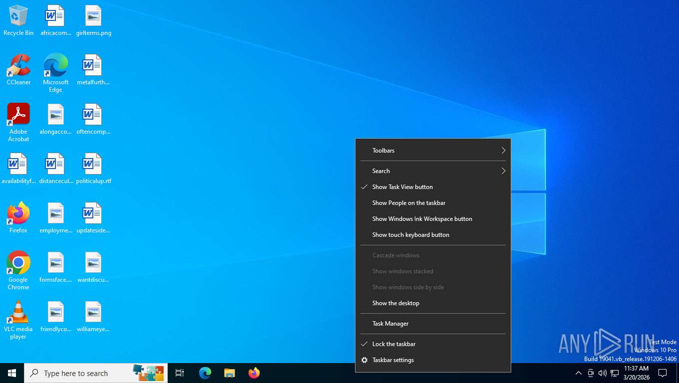Select the oftencomp... Word document icon
679x383 pixels.
pos(93,119)
